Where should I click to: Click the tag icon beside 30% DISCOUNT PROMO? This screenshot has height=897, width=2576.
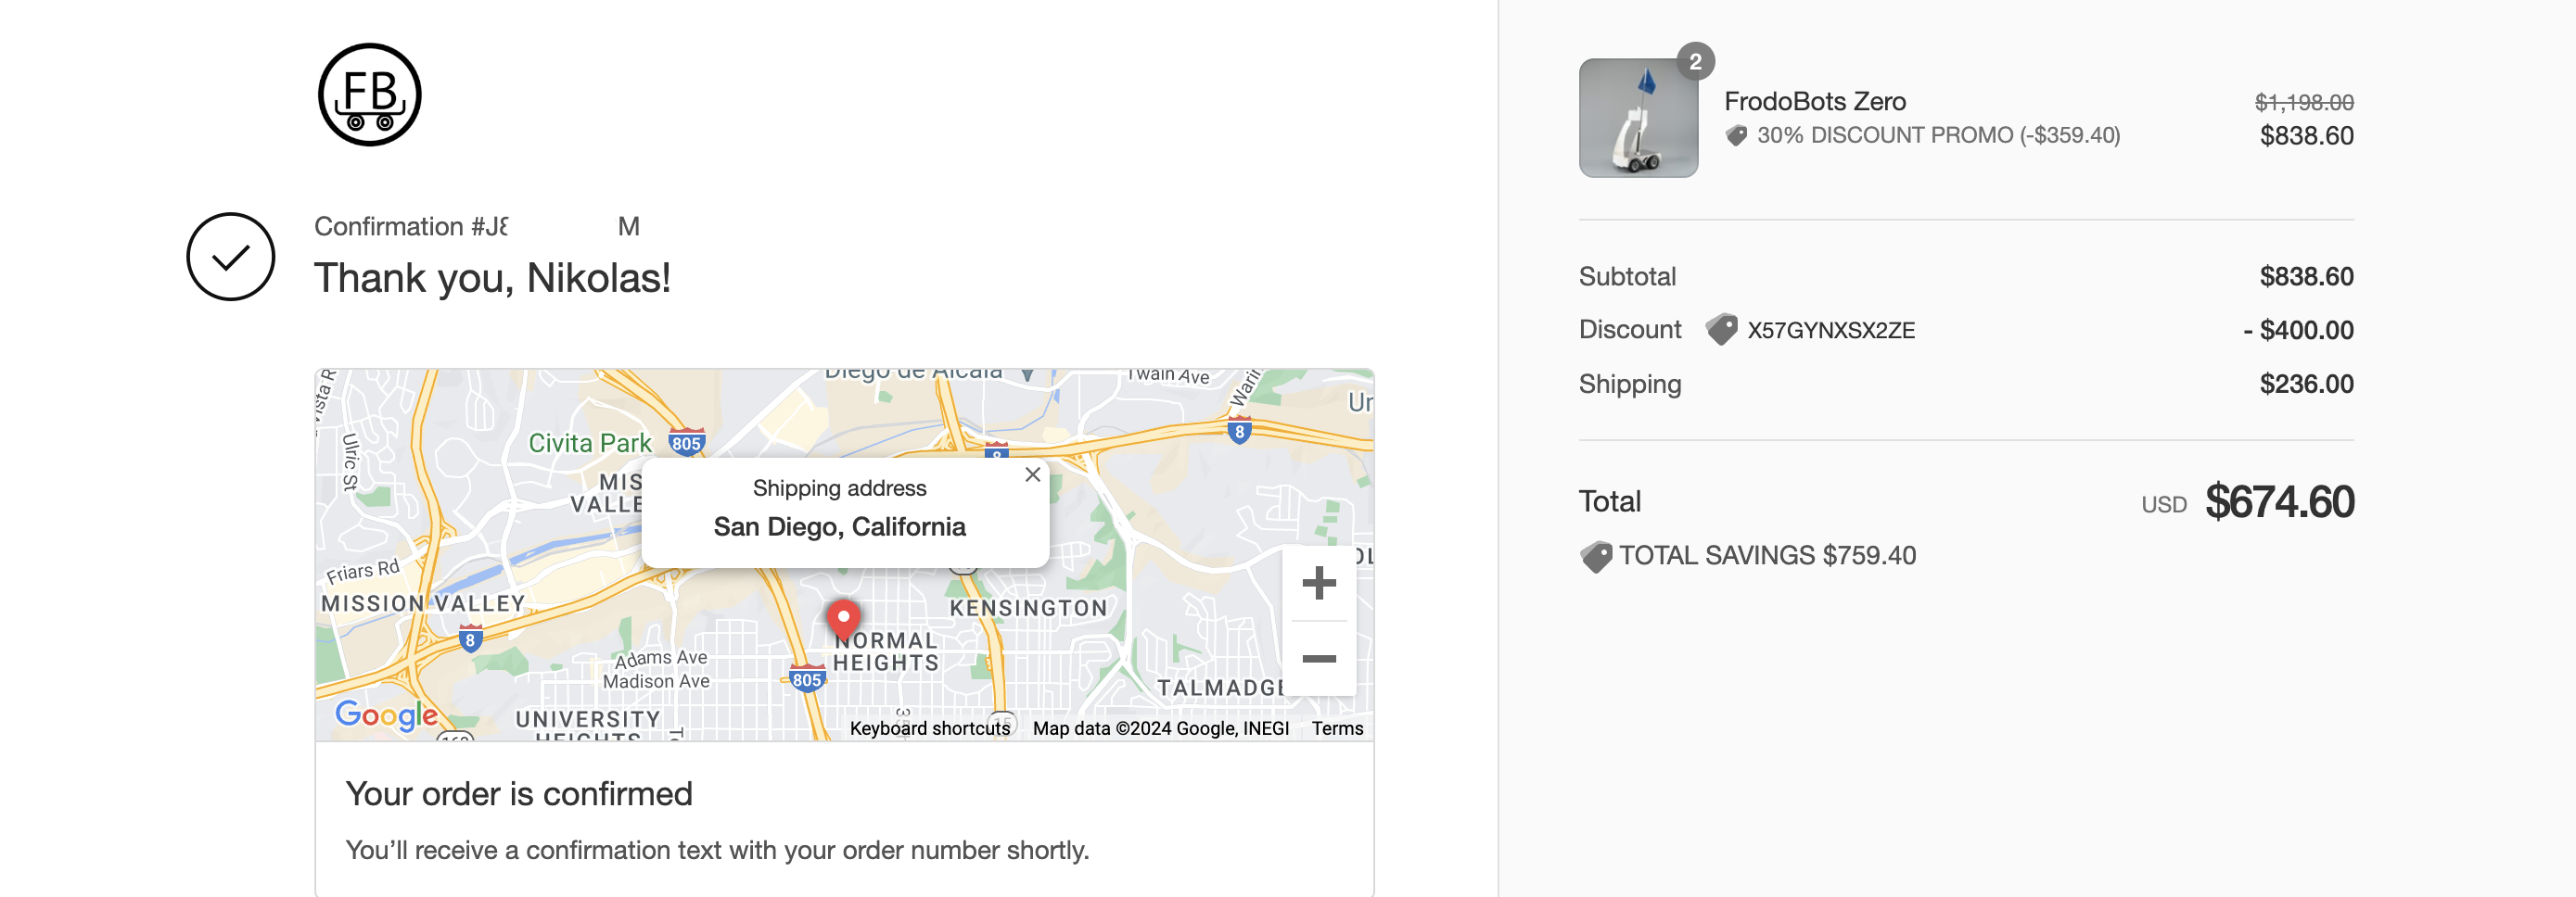1736,136
